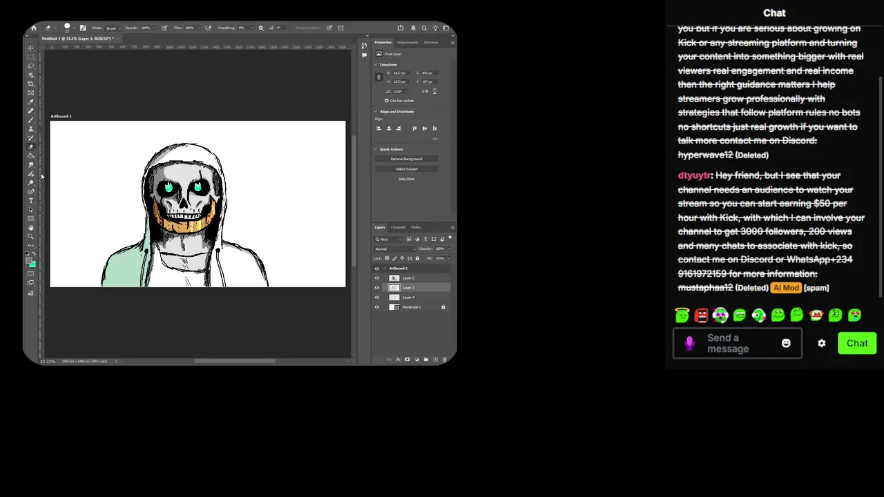Flip layer horizontally in Properties

click(x=425, y=91)
